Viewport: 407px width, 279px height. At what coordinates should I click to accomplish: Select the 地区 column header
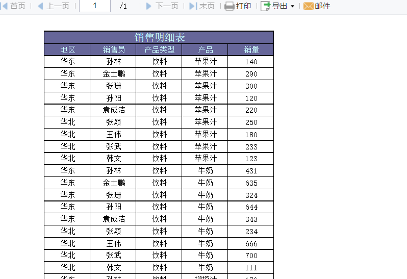click(67, 49)
